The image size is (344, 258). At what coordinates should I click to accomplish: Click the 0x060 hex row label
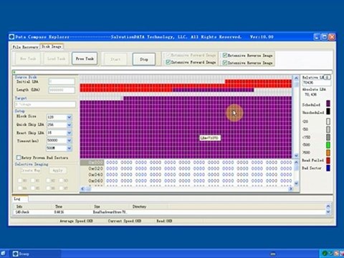[x=95, y=181]
